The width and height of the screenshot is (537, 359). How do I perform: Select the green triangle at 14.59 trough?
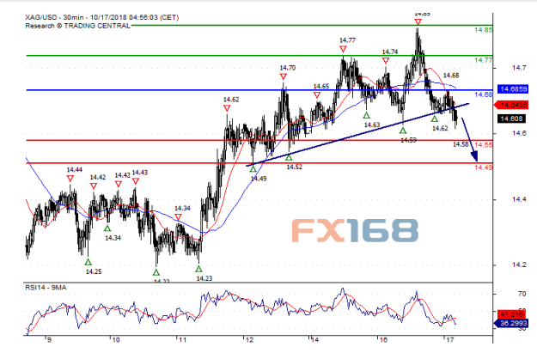(x=402, y=130)
